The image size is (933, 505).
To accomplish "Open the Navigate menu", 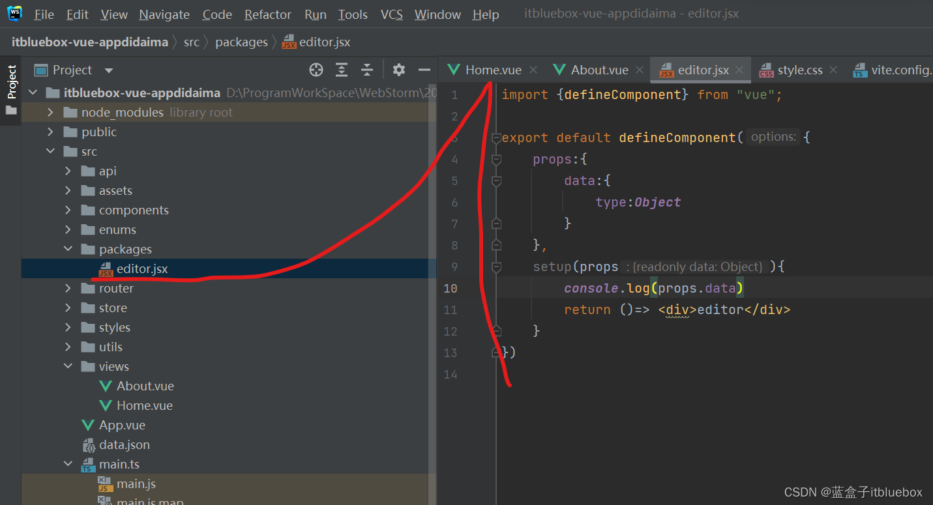I will point(164,14).
